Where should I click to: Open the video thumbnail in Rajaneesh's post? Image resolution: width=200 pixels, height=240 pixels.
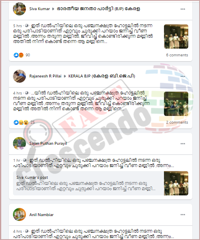click(176, 104)
